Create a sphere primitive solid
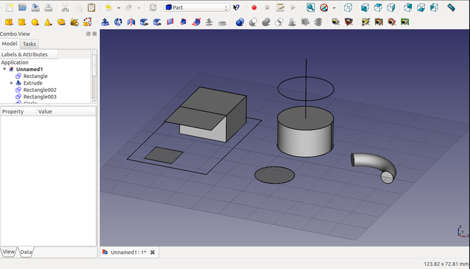This screenshot has height=269, width=470. (x=35, y=22)
